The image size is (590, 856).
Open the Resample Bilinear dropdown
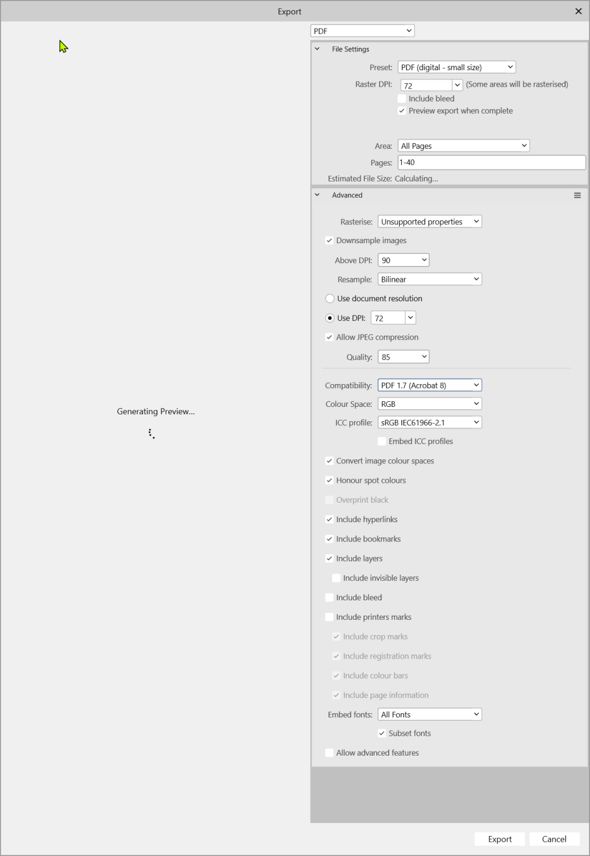430,279
